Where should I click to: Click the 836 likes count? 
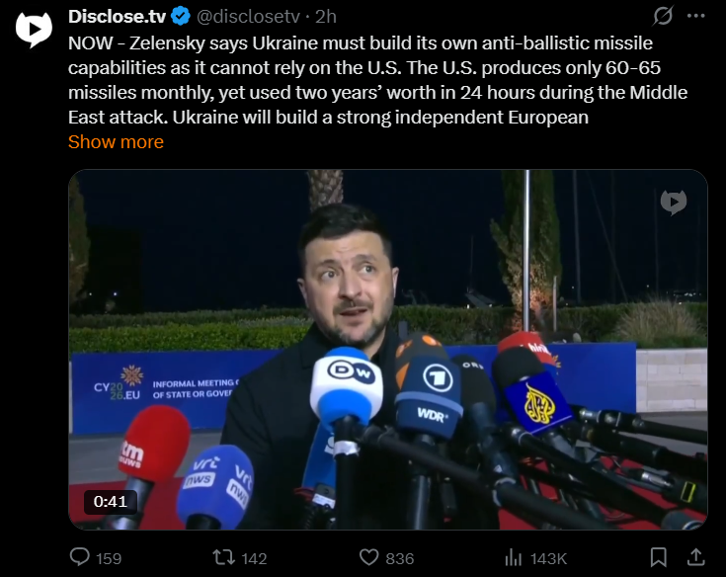pos(400,558)
